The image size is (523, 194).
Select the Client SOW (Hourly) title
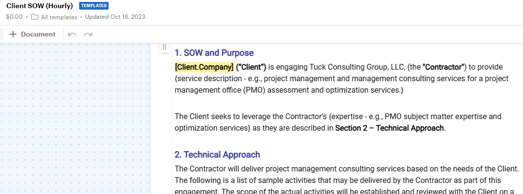[40, 6]
